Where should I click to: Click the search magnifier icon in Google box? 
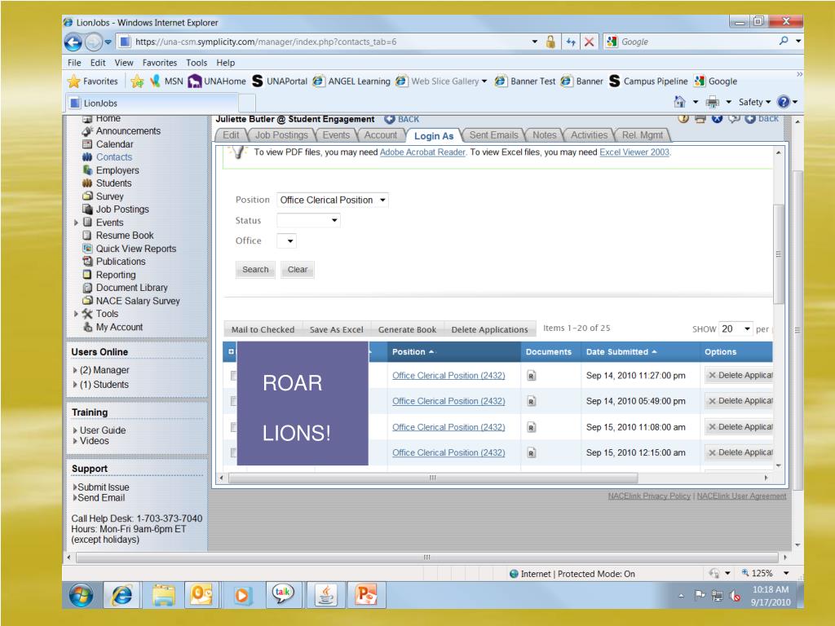click(x=784, y=41)
